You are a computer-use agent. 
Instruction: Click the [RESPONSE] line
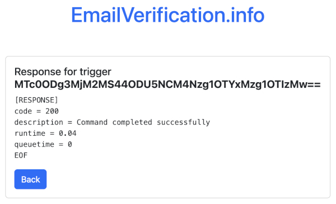click(x=36, y=100)
